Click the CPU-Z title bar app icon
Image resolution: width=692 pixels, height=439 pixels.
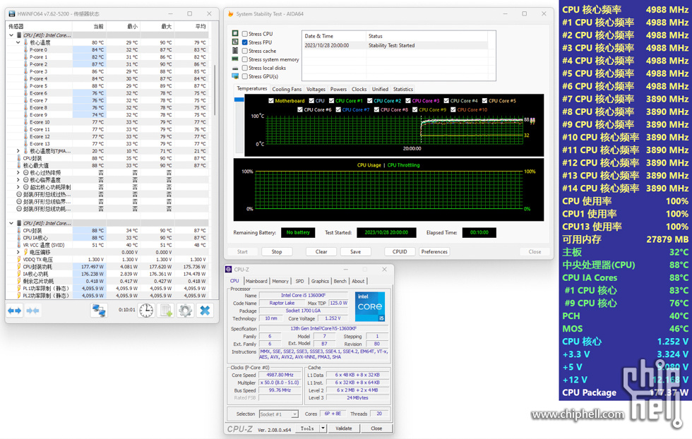coord(229,269)
